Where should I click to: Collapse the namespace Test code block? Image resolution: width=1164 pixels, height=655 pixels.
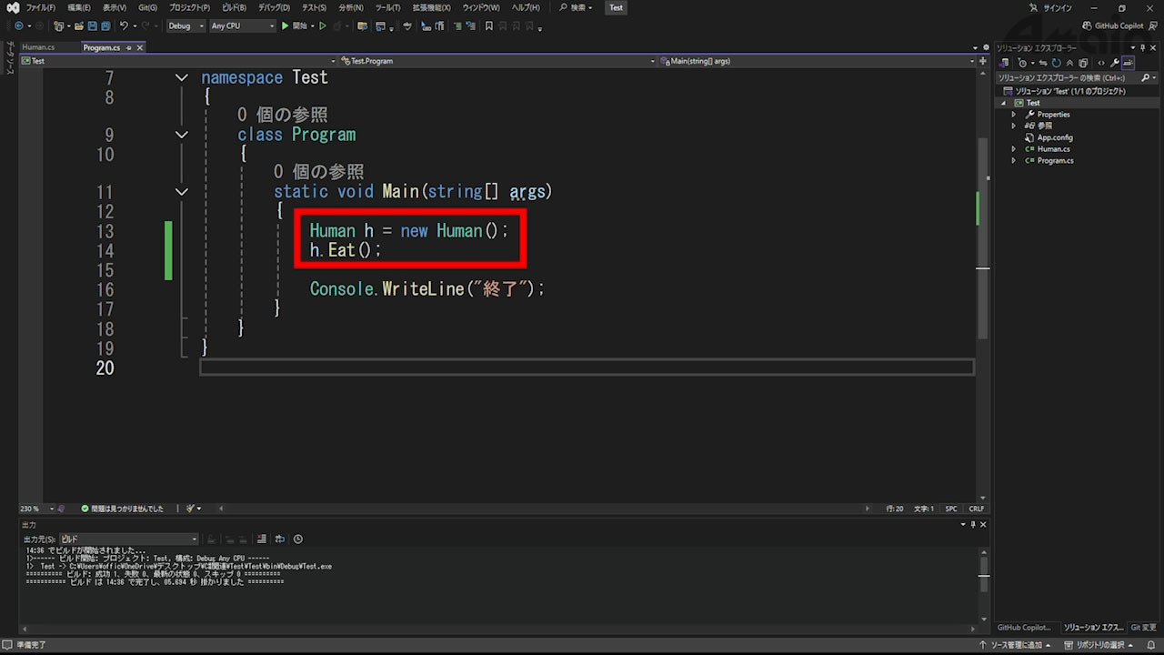pos(182,78)
